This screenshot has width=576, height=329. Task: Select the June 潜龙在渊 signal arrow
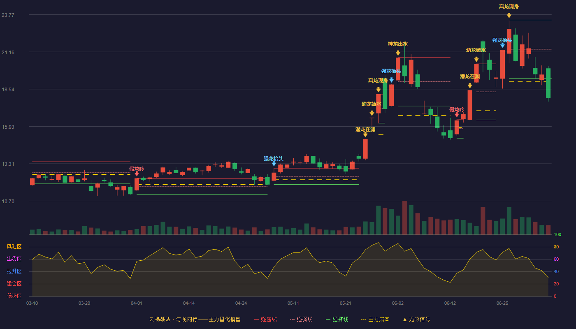tap(470, 86)
